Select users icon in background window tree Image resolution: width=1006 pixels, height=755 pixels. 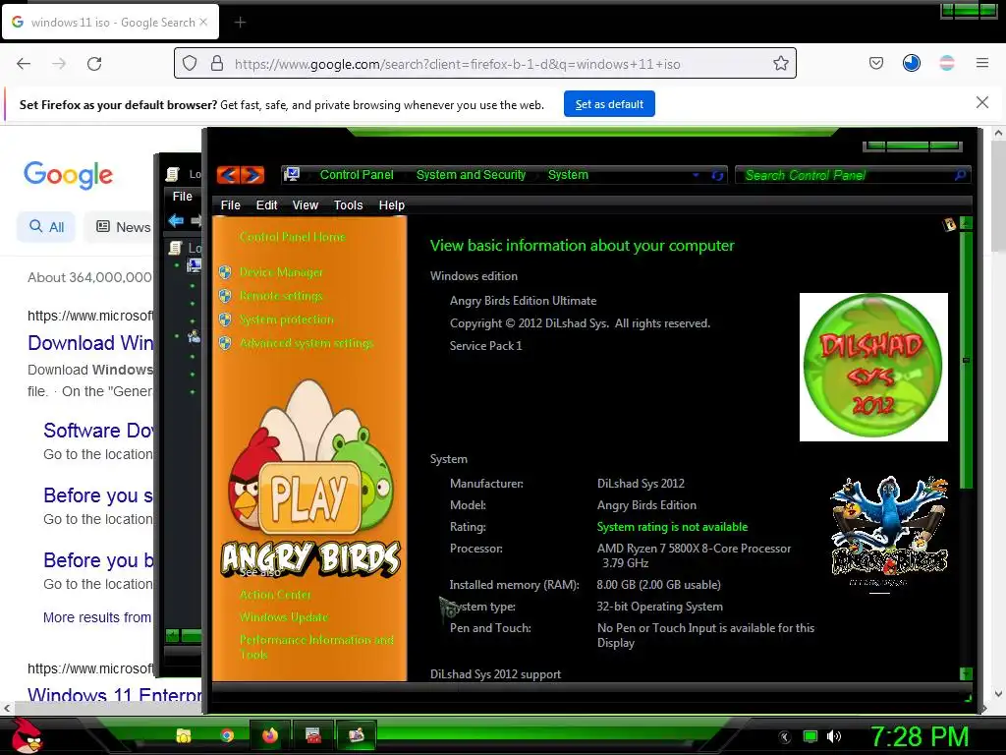coord(194,336)
